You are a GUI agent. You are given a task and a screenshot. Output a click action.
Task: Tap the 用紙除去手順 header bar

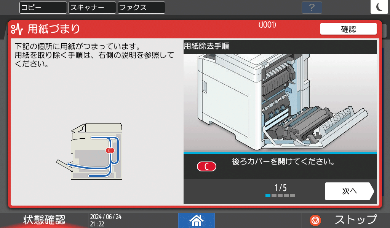pos(280,46)
